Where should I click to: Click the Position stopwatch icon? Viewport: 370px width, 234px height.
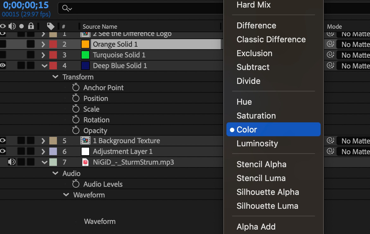[x=76, y=98]
